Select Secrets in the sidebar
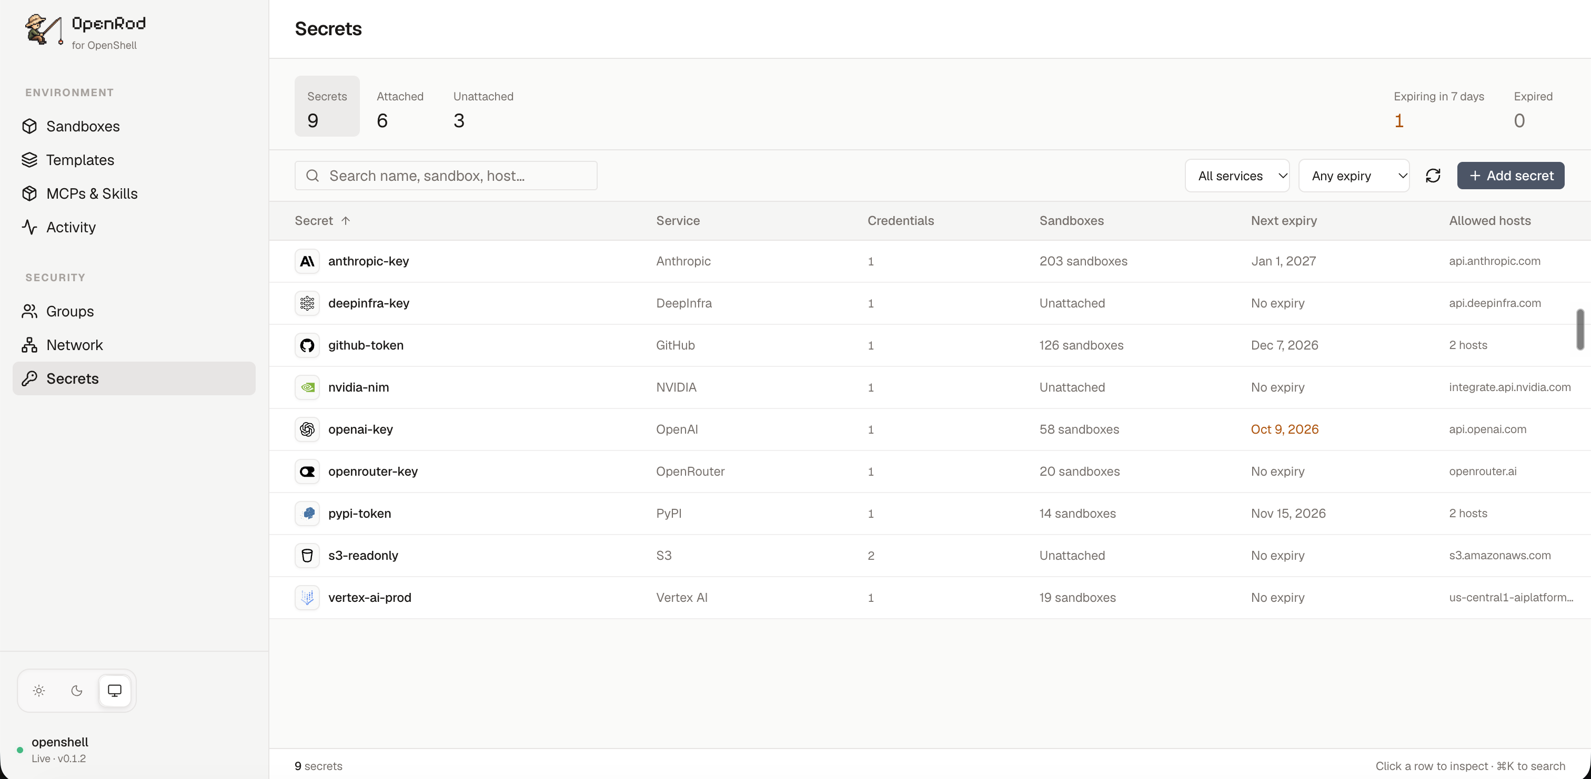The height and width of the screenshot is (779, 1591). click(134, 378)
